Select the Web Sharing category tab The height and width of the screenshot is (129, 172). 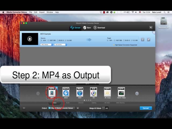pos(120,103)
